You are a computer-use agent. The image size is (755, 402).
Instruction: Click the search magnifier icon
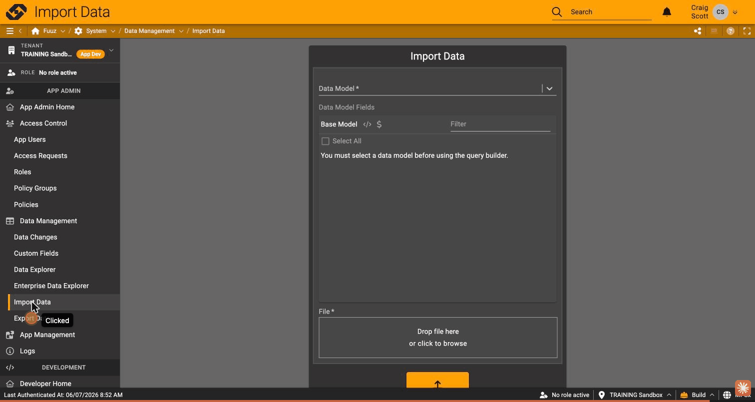557,12
